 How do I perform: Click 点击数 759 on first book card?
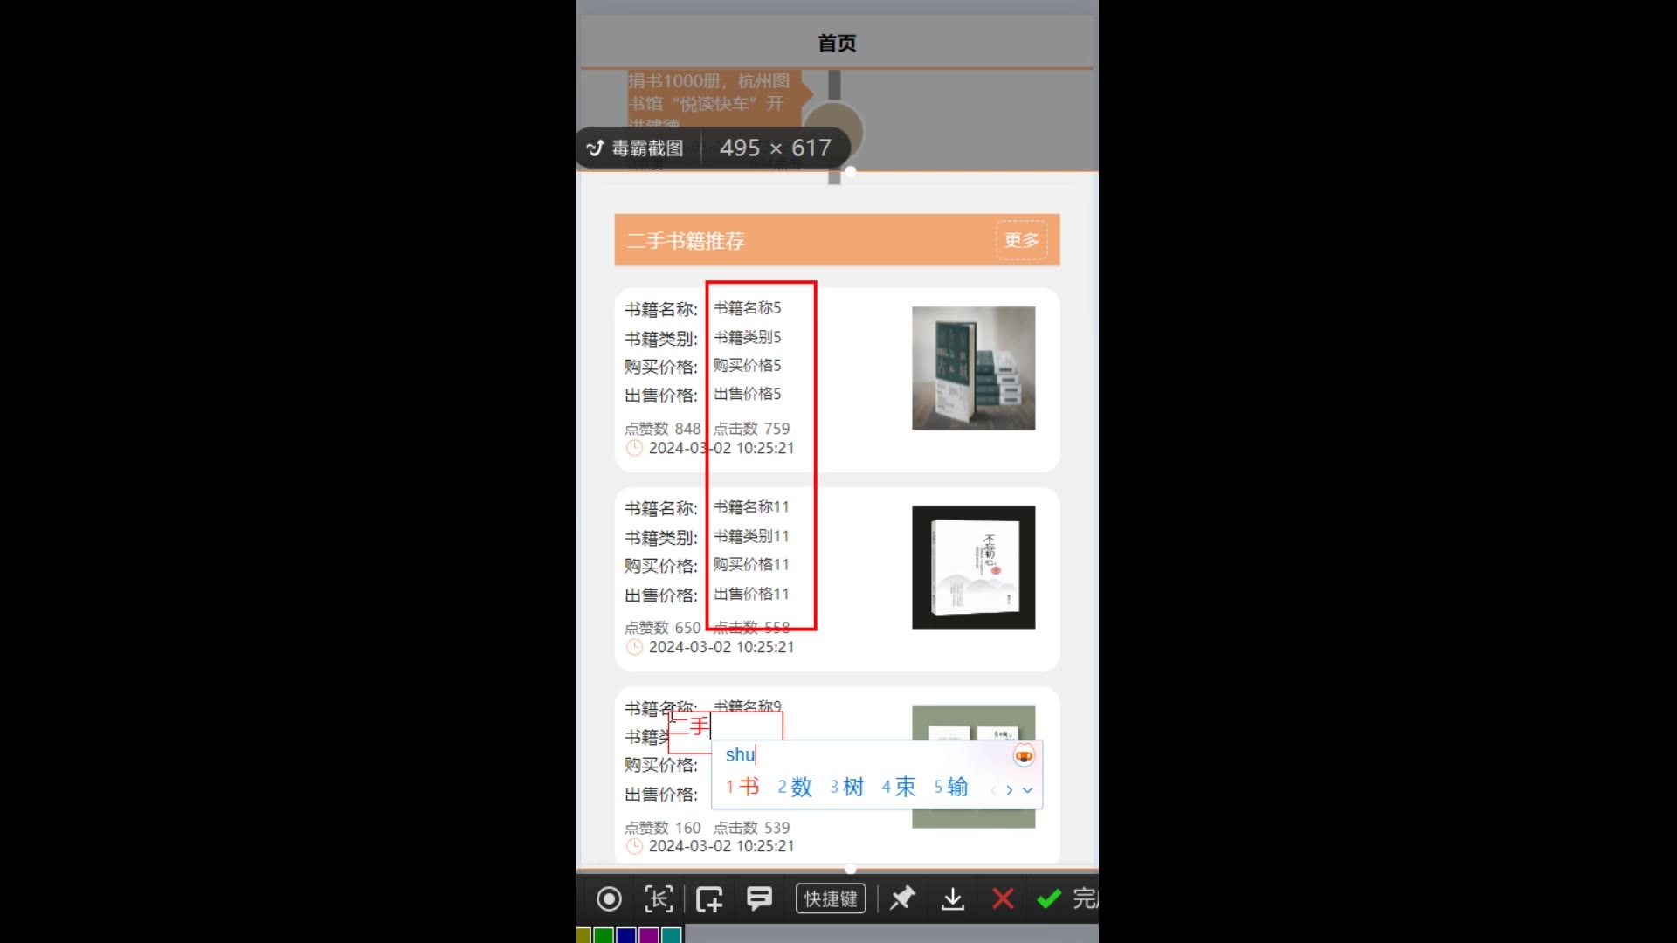752,429
